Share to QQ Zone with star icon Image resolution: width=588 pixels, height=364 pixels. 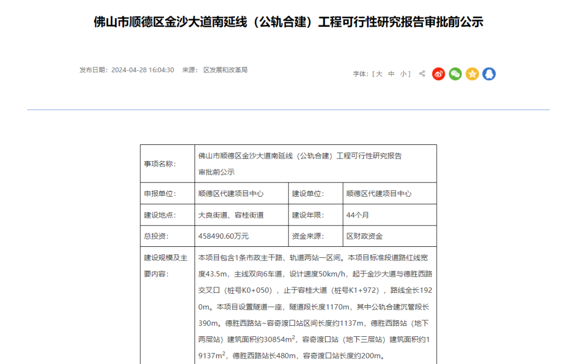pos(472,74)
